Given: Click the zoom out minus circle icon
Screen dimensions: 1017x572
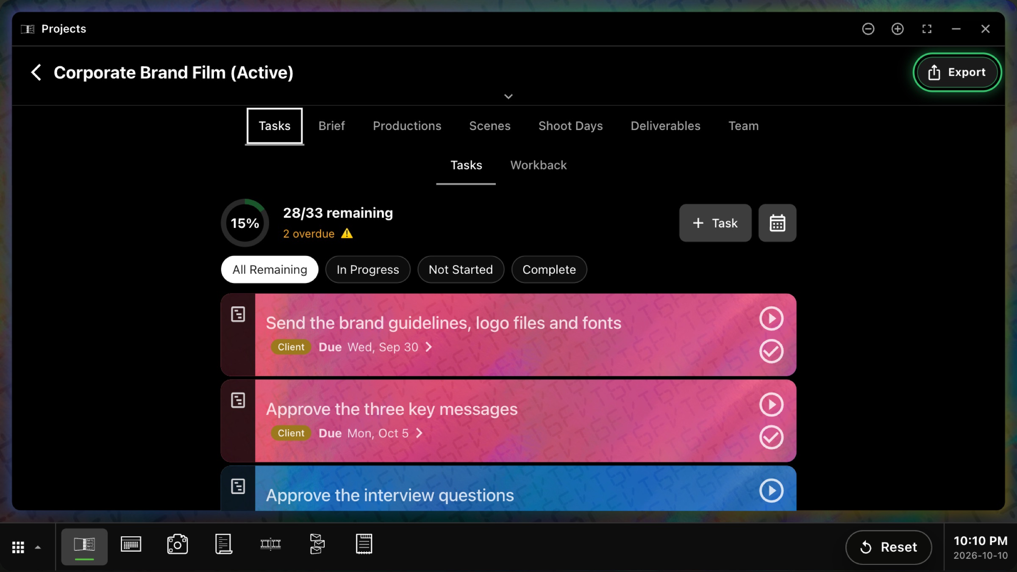Looking at the screenshot, I should [868, 29].
